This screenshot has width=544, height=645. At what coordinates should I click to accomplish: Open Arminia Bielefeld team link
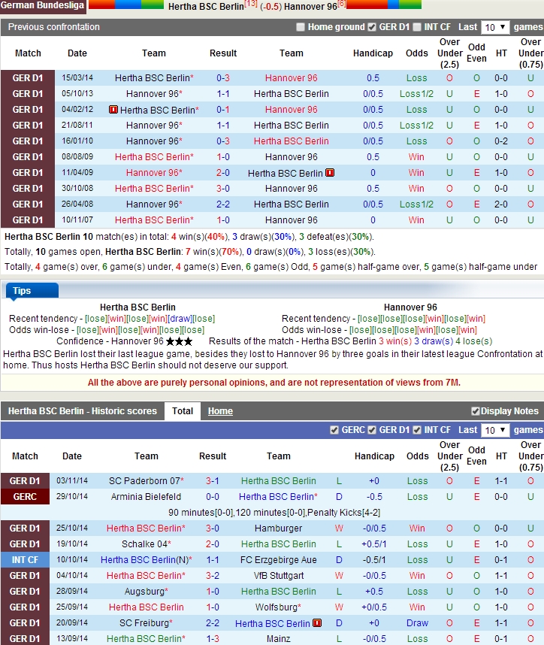coord(146,496)
